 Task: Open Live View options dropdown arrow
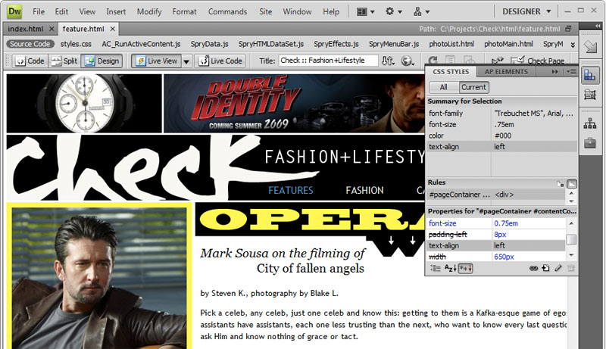[186, 61]
